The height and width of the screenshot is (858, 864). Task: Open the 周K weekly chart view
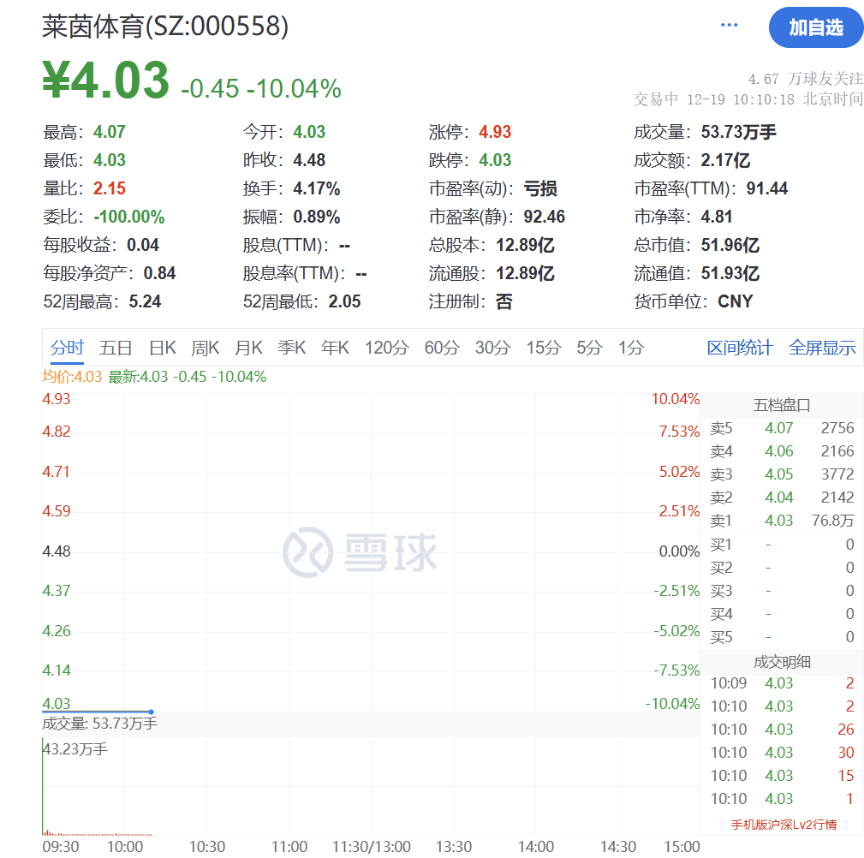coord(206,348)
